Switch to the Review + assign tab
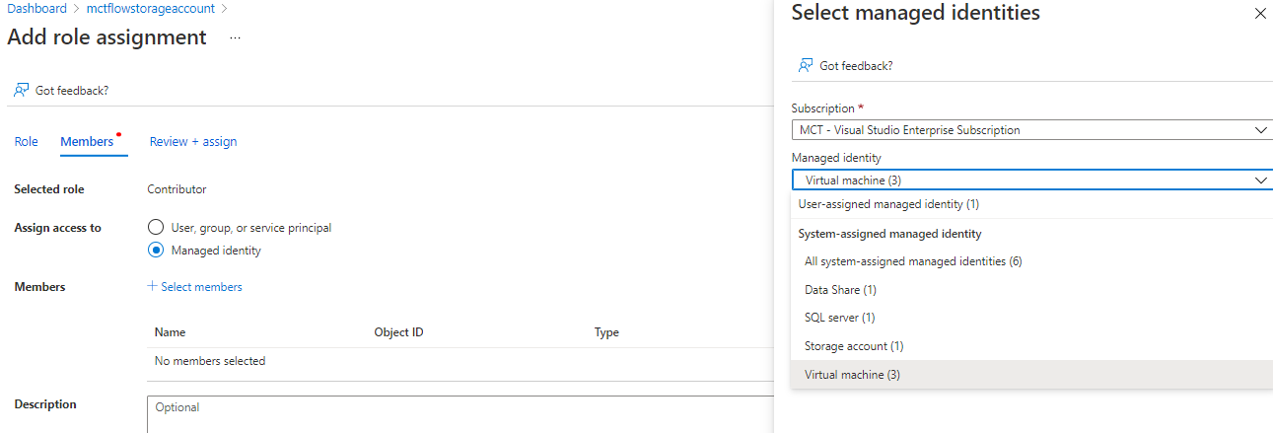Image resolution: width=1273 pixels, height=433 pixels. point(192,142)
